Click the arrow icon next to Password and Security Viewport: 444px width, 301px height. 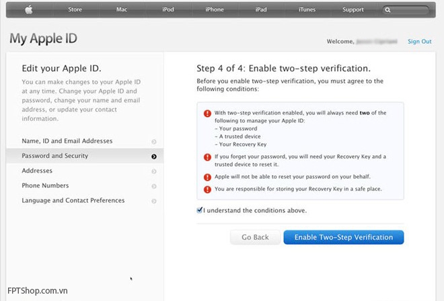(154, 157)
